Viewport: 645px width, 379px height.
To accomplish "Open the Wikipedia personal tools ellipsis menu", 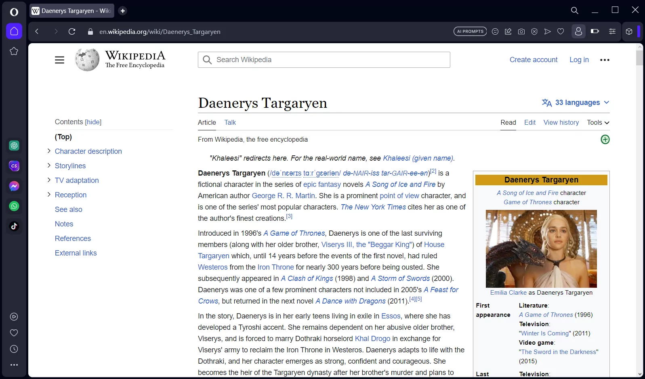I will point(605,60).
